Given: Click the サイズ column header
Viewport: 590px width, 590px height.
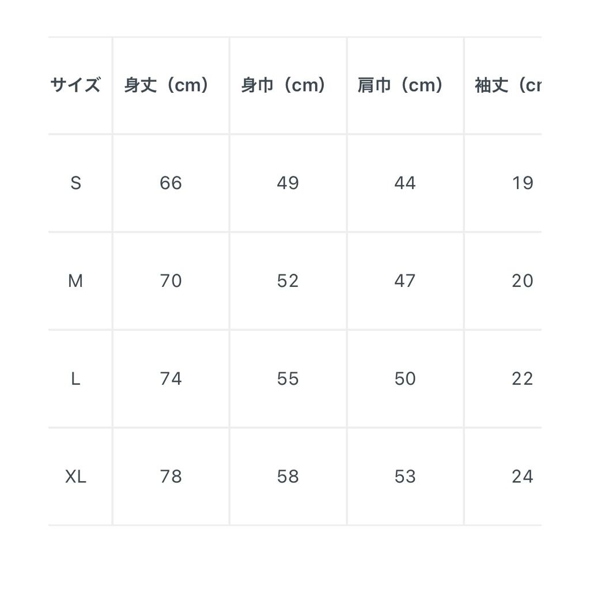Looking at the screenshot, I should pos(75,85).
